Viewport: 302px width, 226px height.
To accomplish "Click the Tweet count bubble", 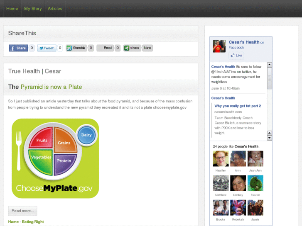I will coord(60,48).
